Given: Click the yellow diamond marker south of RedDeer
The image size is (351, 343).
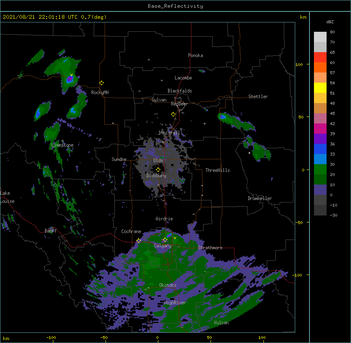Looking at the screenshot, I should [x=173, y=114].
